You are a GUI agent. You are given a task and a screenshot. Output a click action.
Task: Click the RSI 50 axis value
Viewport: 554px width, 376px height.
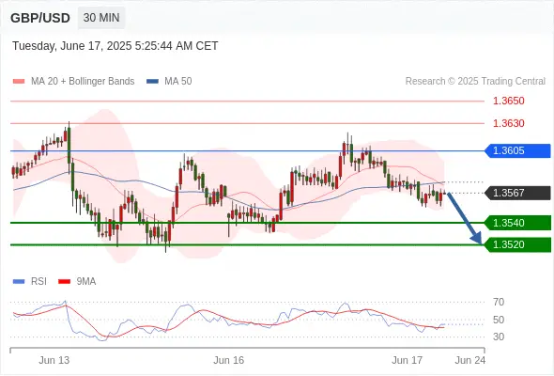pyautogui.click(x=499, y=320)
